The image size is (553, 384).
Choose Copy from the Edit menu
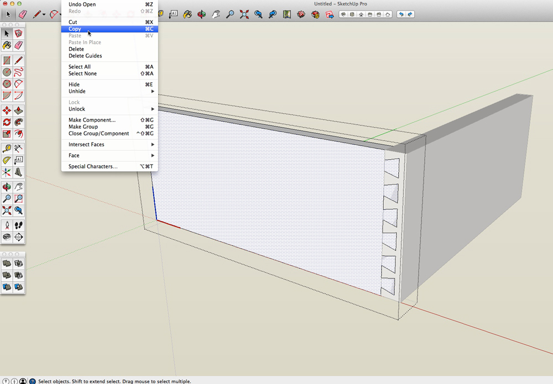click(75, 29)
